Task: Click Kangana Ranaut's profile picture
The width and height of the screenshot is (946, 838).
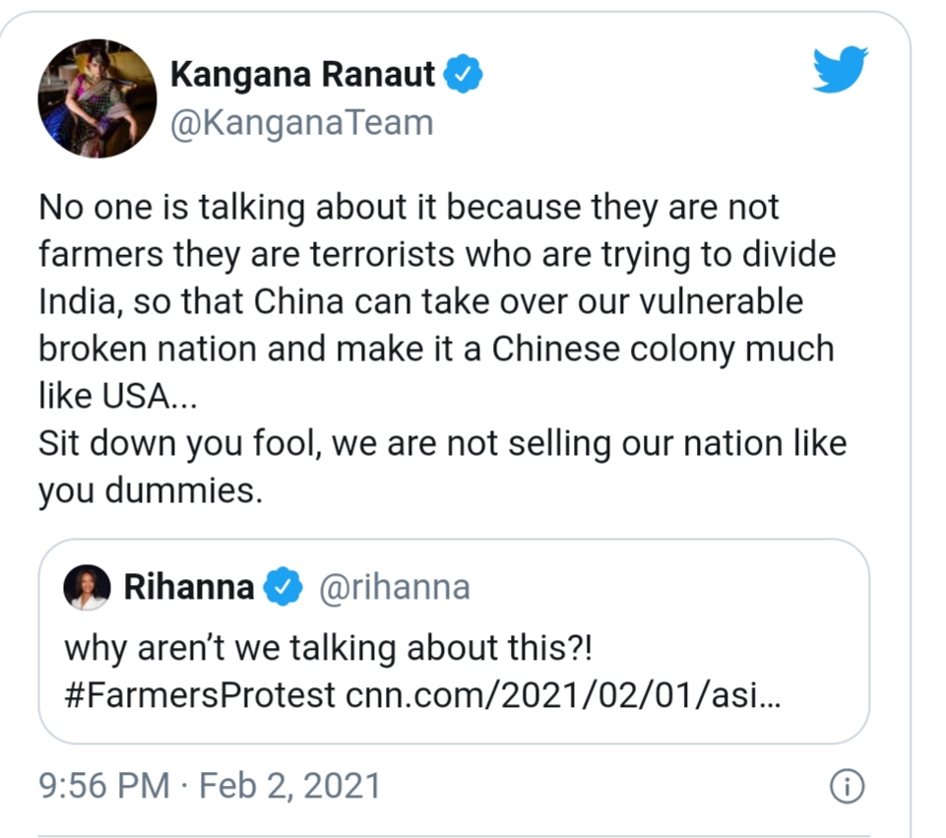Action: [96, 97]
